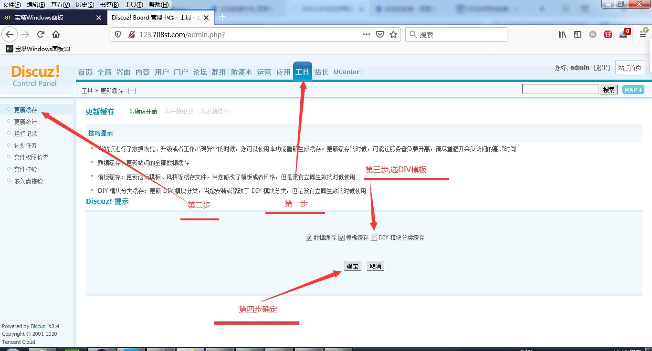Toggle the 数据缓存 checkbox

pos(309,237)
